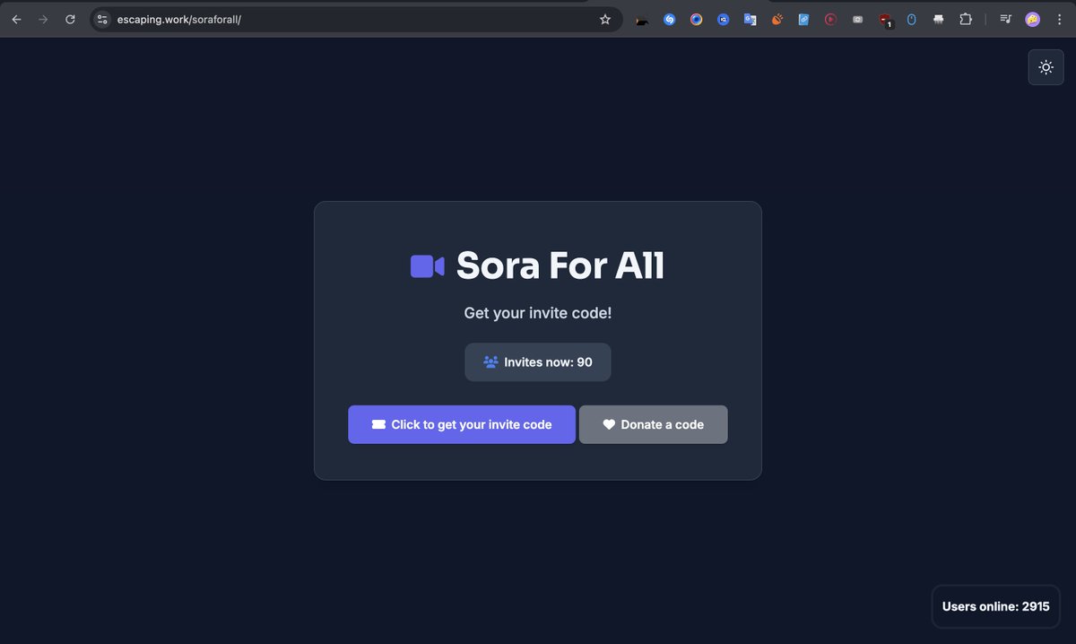Click the dark folder-shaped extension icon
1076x644 pixels.
(642, 20)
